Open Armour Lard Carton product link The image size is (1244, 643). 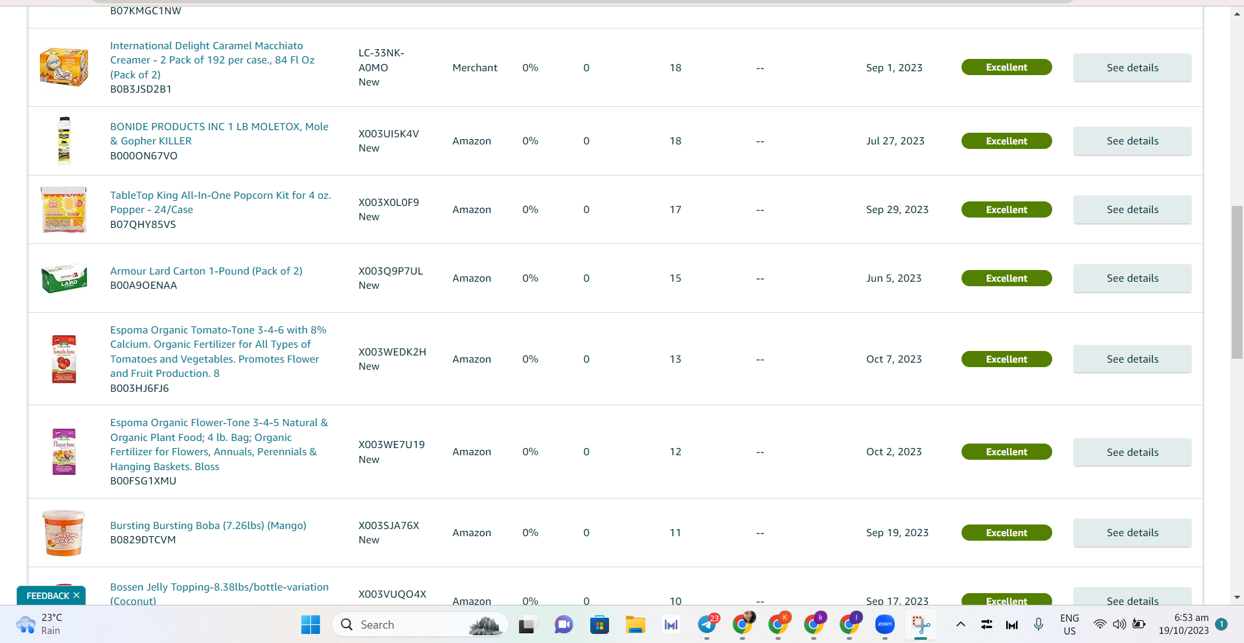point(206,271)
